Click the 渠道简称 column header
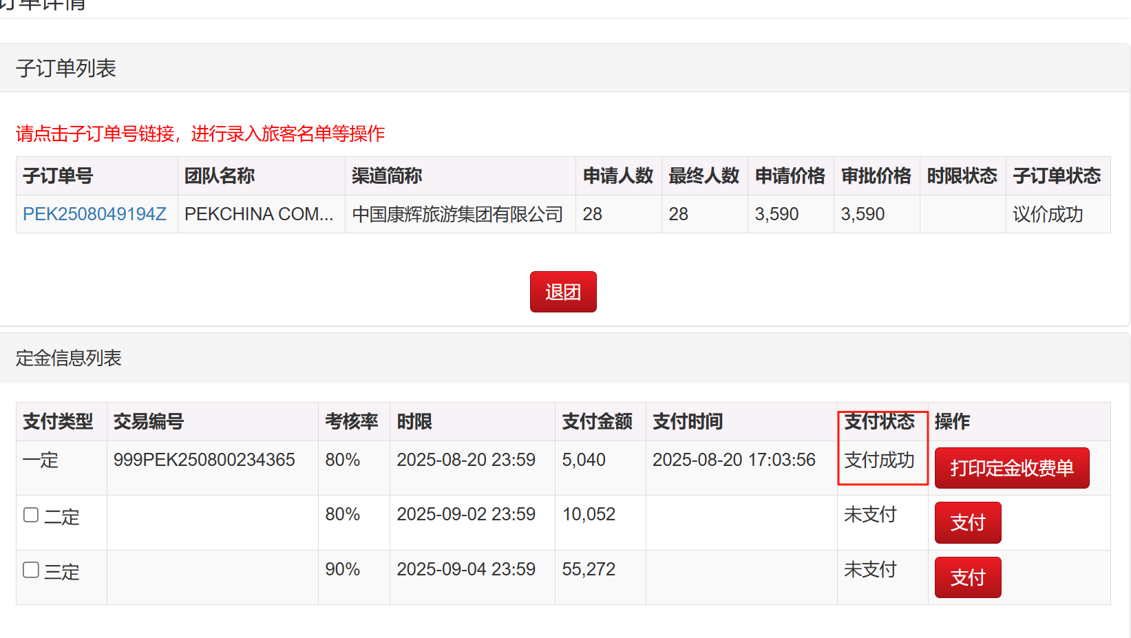This screenshot has width=1131, height=638. pos(387,176)
